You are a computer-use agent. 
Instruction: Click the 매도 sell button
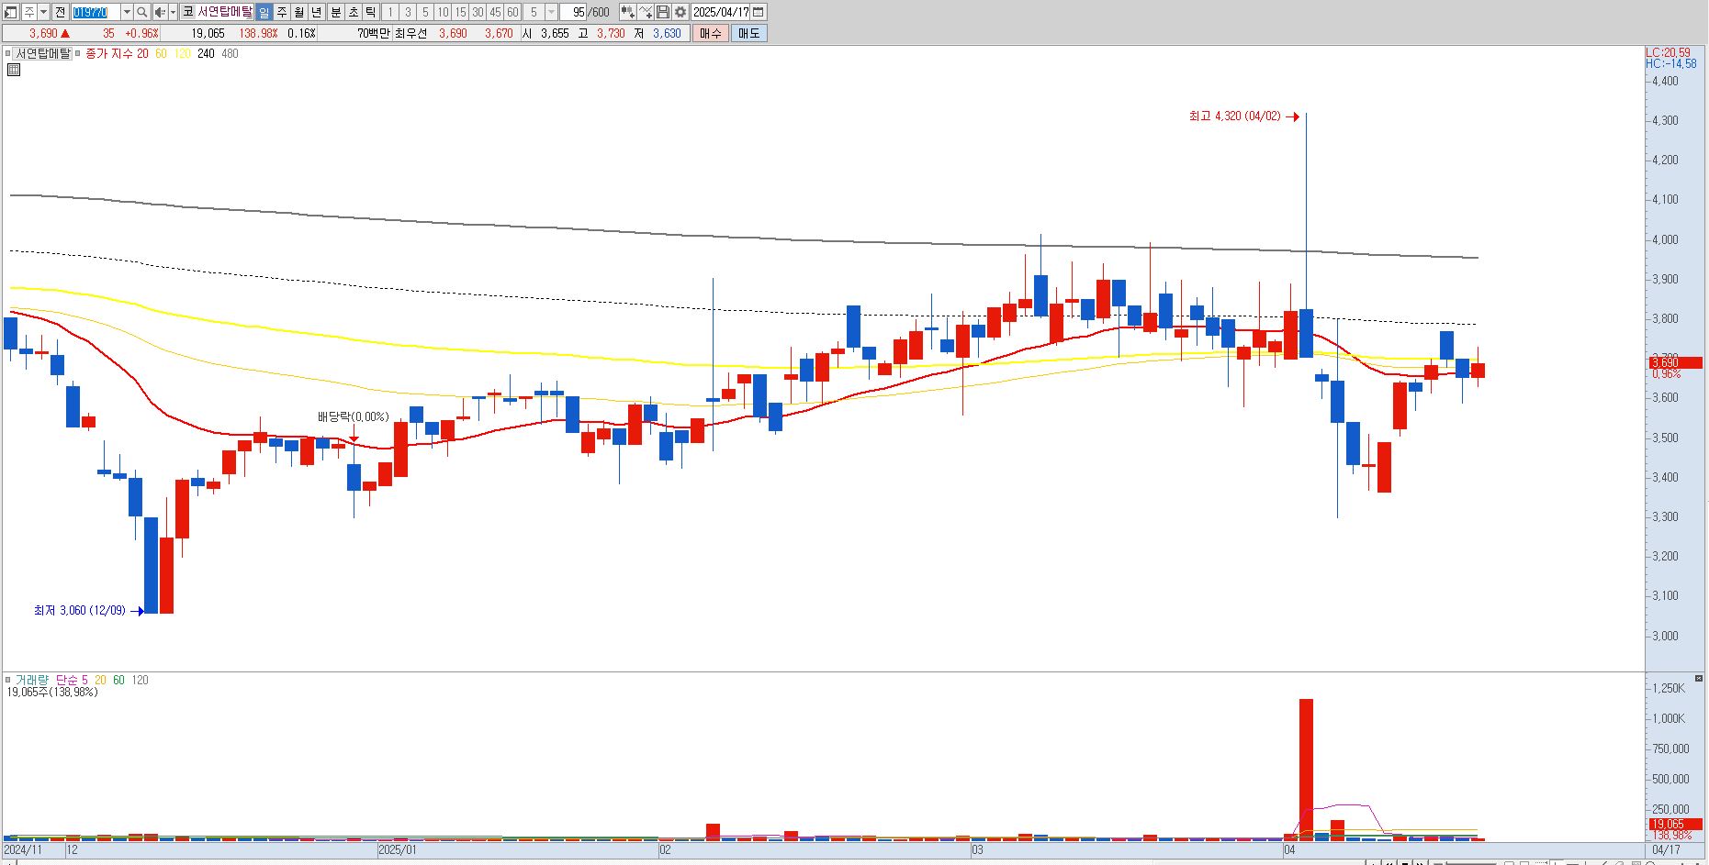click(x=748, y=33)
